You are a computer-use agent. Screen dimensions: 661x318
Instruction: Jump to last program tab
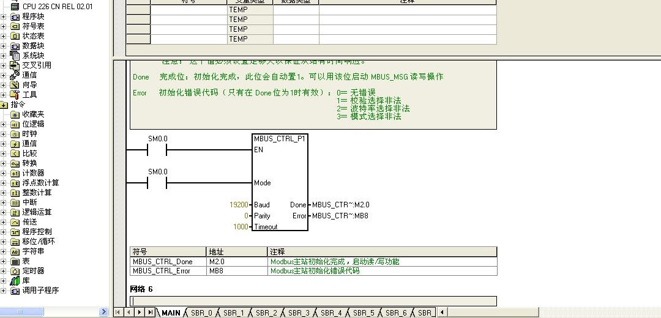click(x=150, y=312)
